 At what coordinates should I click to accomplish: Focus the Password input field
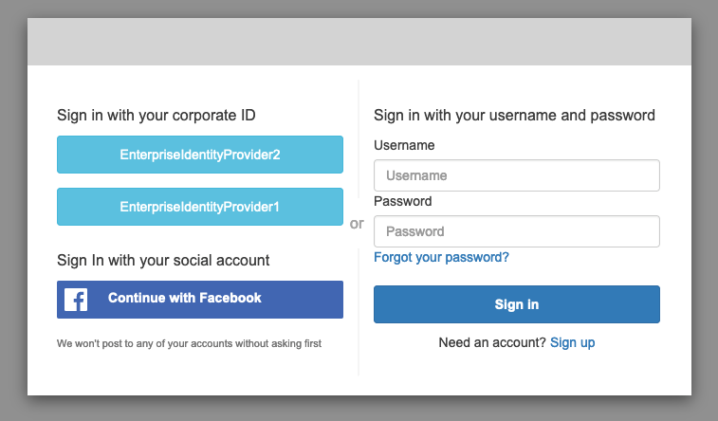[x=516, y=231]
